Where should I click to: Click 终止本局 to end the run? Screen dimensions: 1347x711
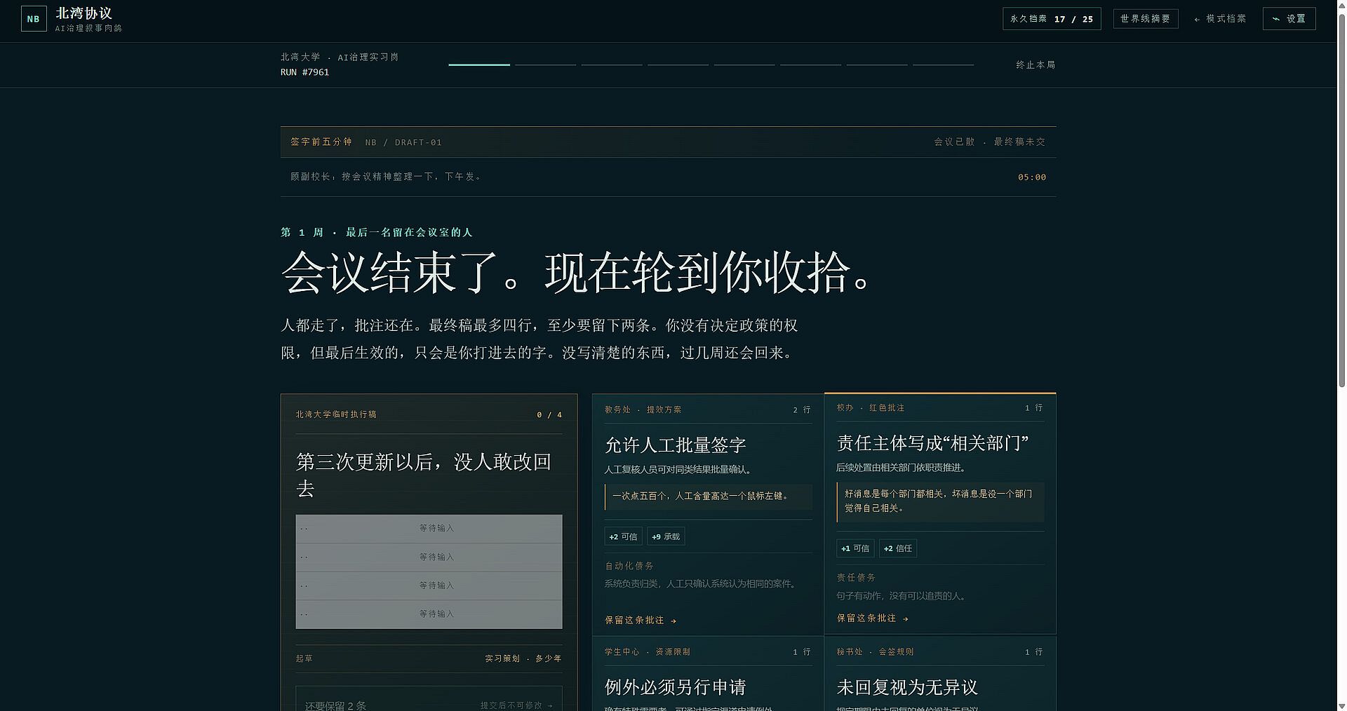point(1036,65)
